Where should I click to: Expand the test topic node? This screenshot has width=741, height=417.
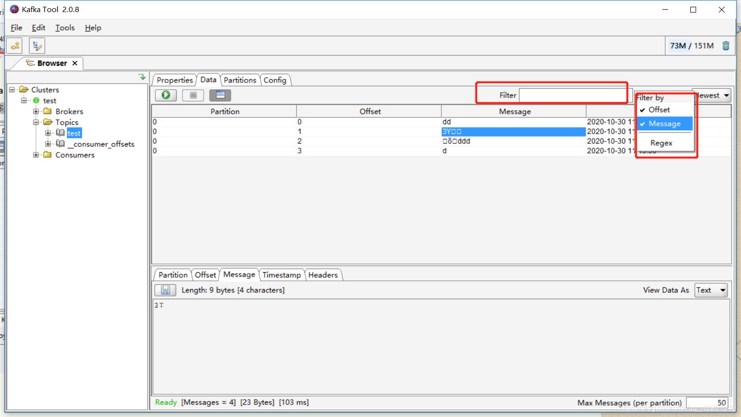48,133
